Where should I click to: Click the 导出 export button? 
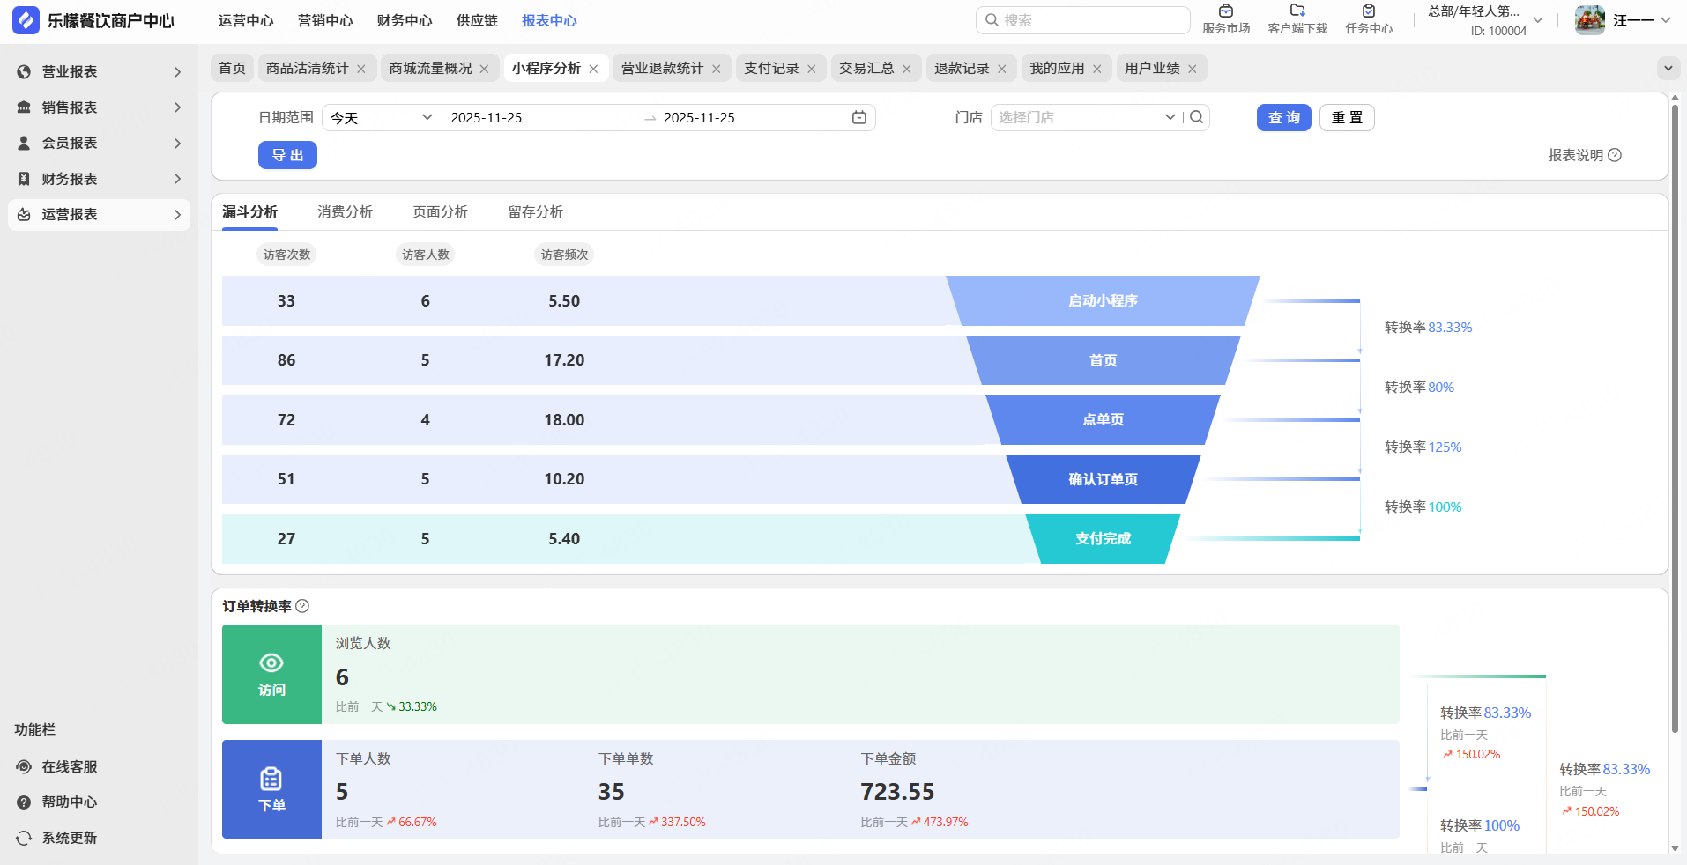click(287, 155)
